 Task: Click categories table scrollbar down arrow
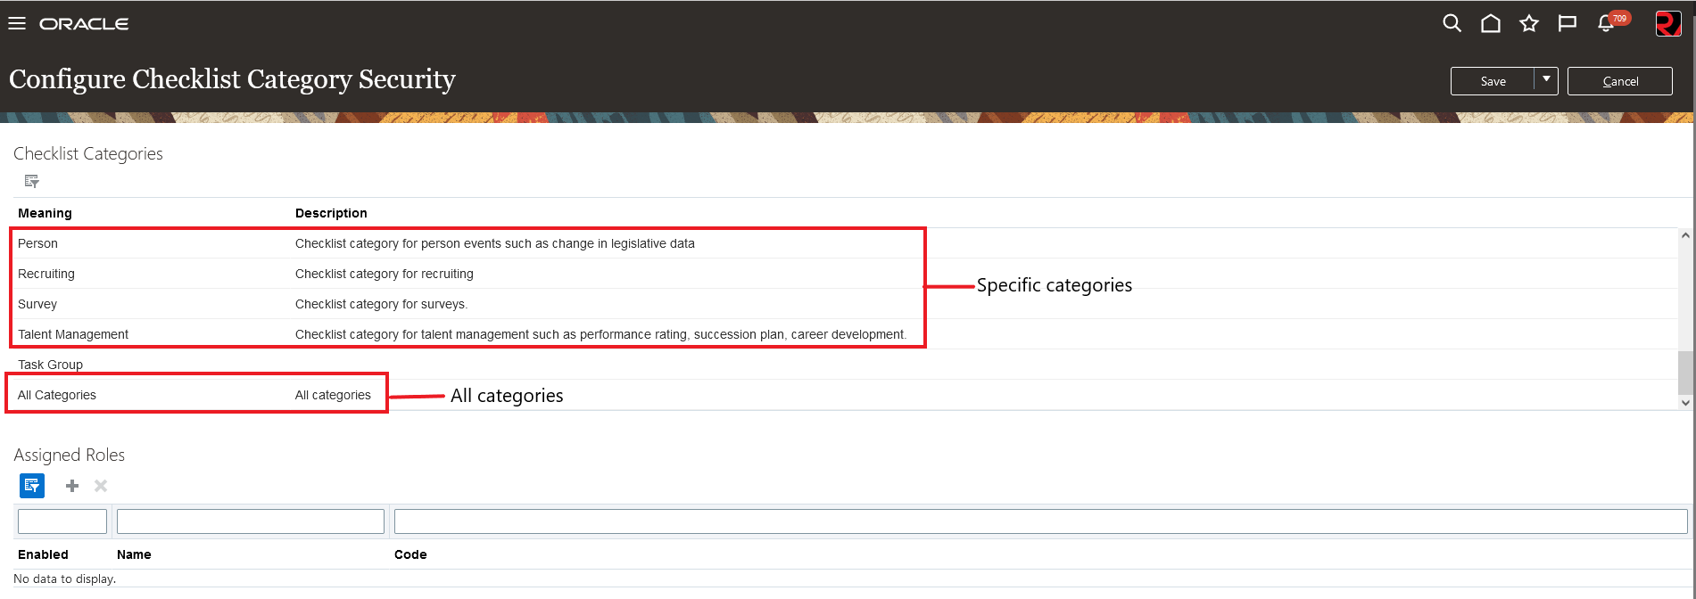[1685, 403]
